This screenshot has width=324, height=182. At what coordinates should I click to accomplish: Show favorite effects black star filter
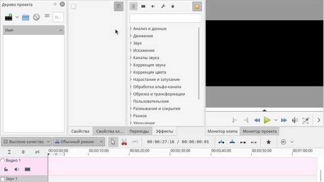[x=173, y=7]
